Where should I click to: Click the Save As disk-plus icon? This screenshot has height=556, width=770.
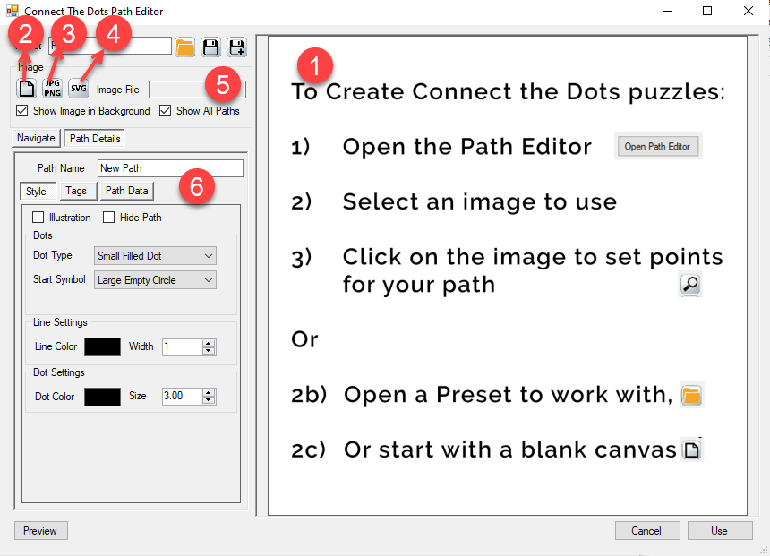click(236, 47)
